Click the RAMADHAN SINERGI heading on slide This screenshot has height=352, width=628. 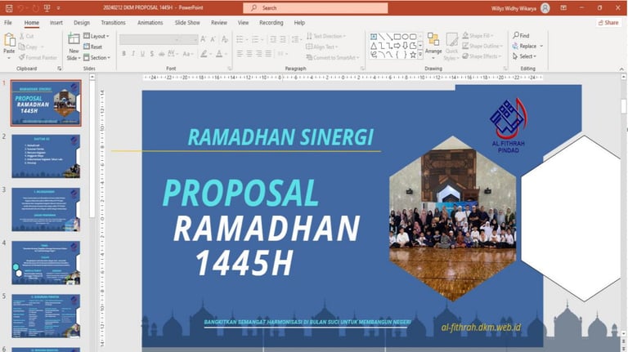[x=280, y=137]
